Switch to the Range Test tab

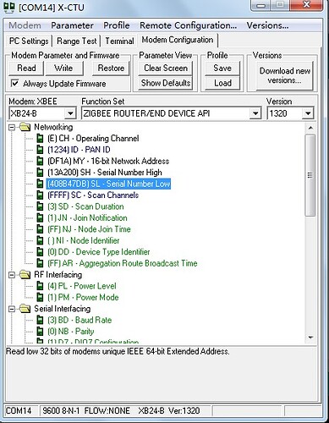[x=77, y=41]
